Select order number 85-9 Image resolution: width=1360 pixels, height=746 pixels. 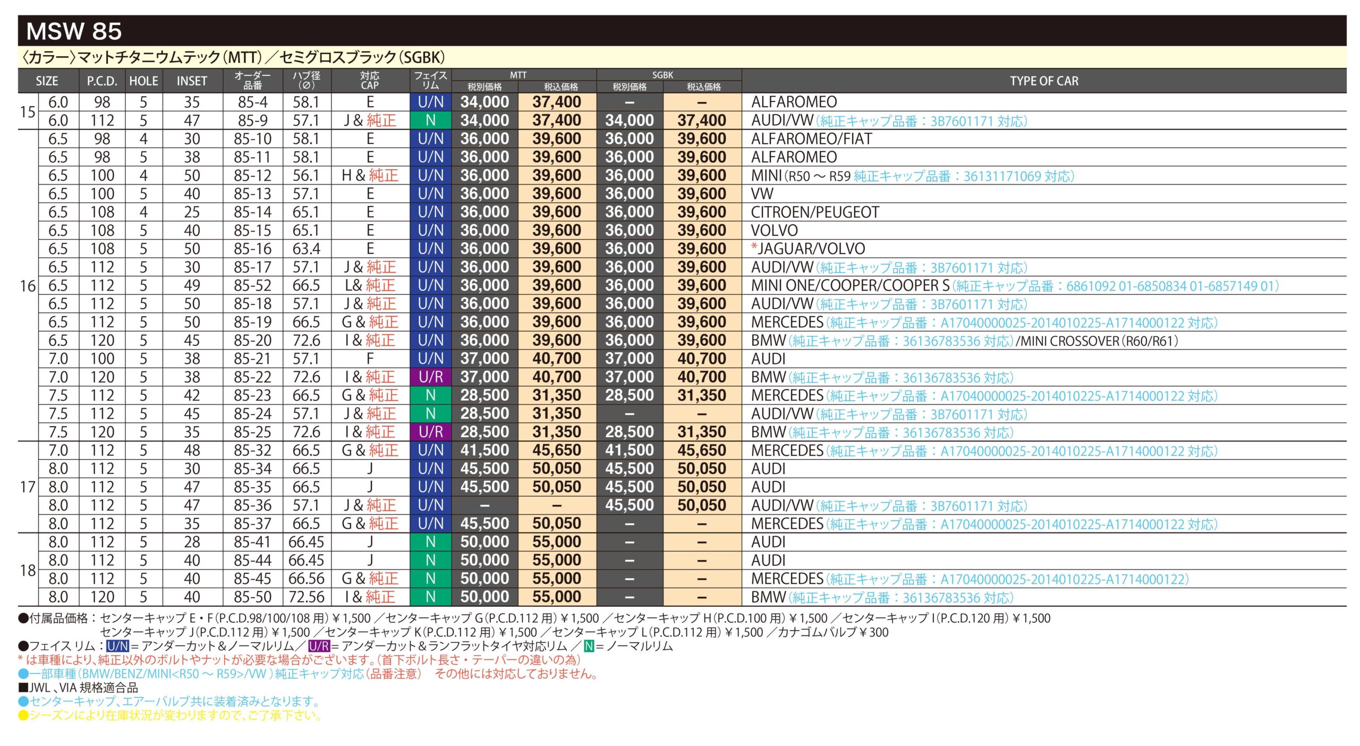coord(253,121)
